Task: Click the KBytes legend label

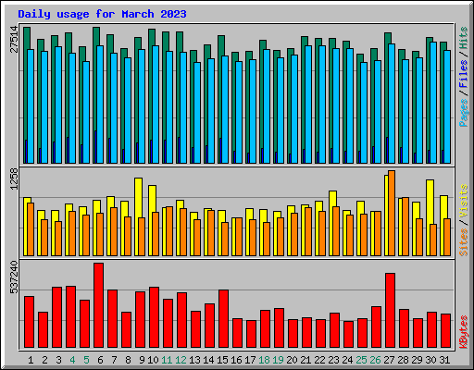Action: [x=463, y=332]
